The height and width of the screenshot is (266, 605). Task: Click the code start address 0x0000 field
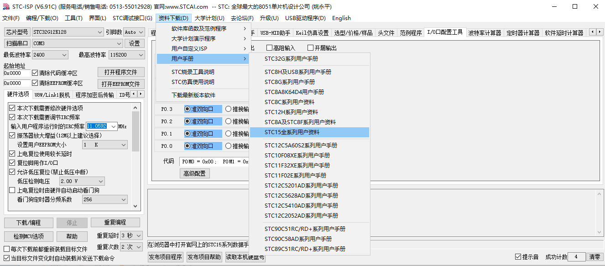pyautogui.click(x=17, y=73)
